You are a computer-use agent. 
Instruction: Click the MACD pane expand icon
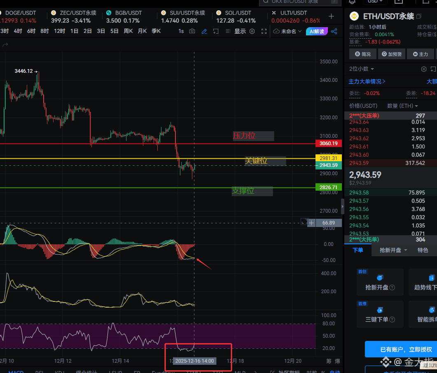click(304, 222)
